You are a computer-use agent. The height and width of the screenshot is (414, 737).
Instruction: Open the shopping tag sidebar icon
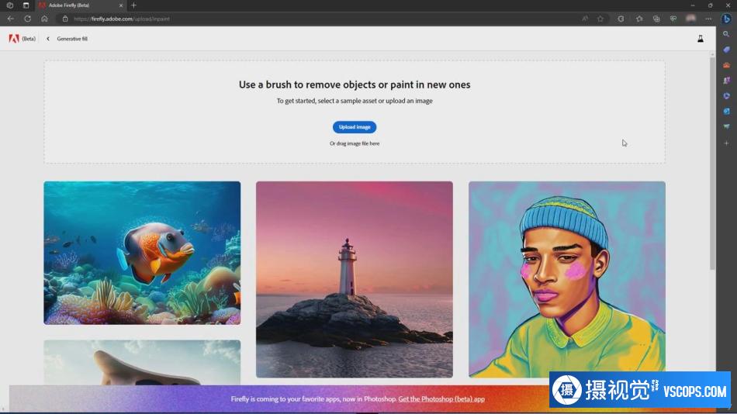click(x=726, y=50)
